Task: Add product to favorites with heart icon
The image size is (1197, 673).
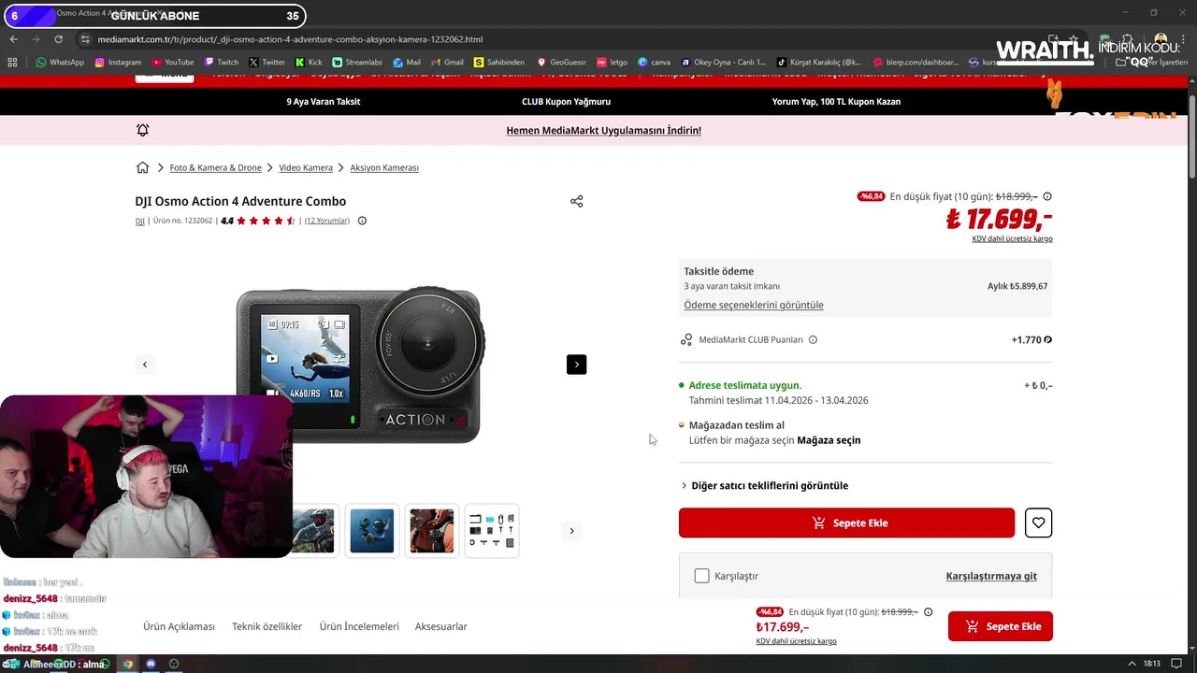Action: pyautogui.click(x=1038, y=523)
